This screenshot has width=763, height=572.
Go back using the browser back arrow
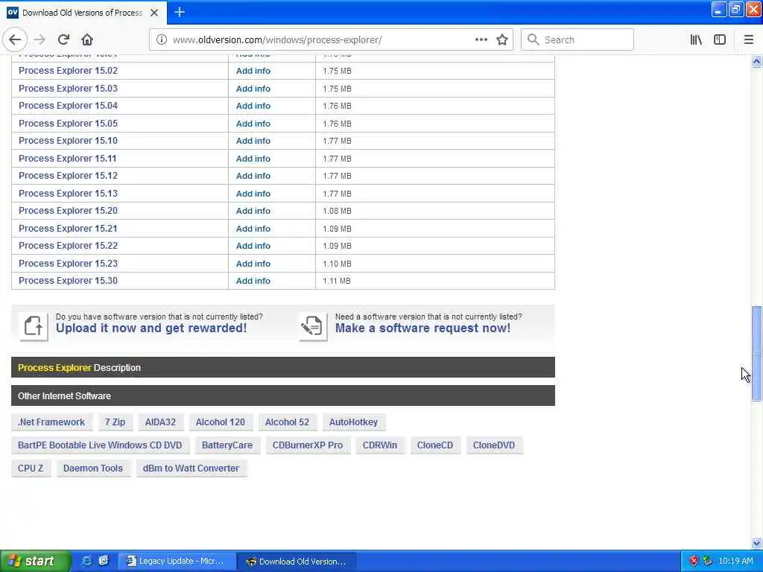(15, 39)
